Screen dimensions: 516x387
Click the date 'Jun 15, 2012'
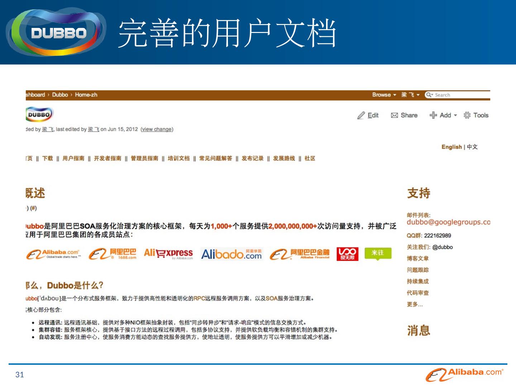coord(123,129)
